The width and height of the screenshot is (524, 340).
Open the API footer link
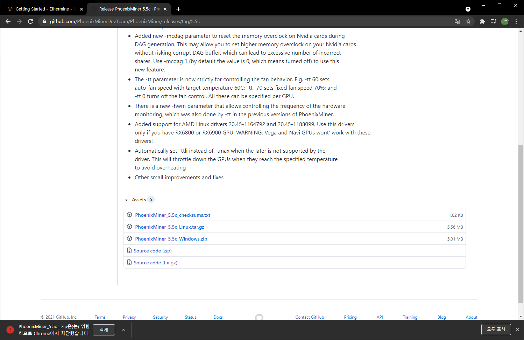(380, 317)
